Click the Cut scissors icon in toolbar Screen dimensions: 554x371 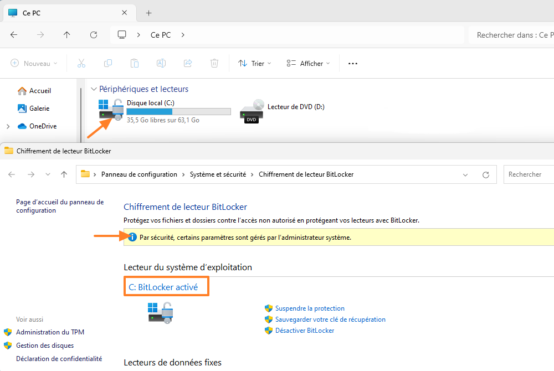tap(81, 64)
